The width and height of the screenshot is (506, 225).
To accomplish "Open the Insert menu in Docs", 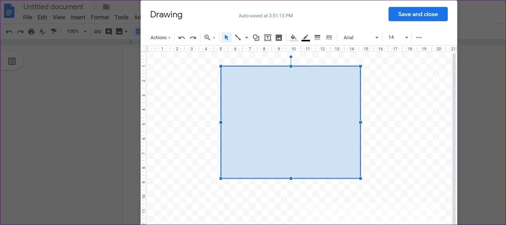I will pyautogui.click(x=78, y=17).
